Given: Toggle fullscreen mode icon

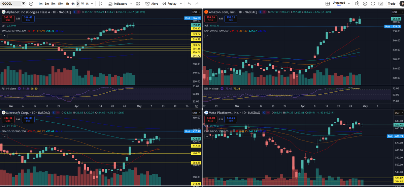Looking at the screenshot, I should [373, 3].
